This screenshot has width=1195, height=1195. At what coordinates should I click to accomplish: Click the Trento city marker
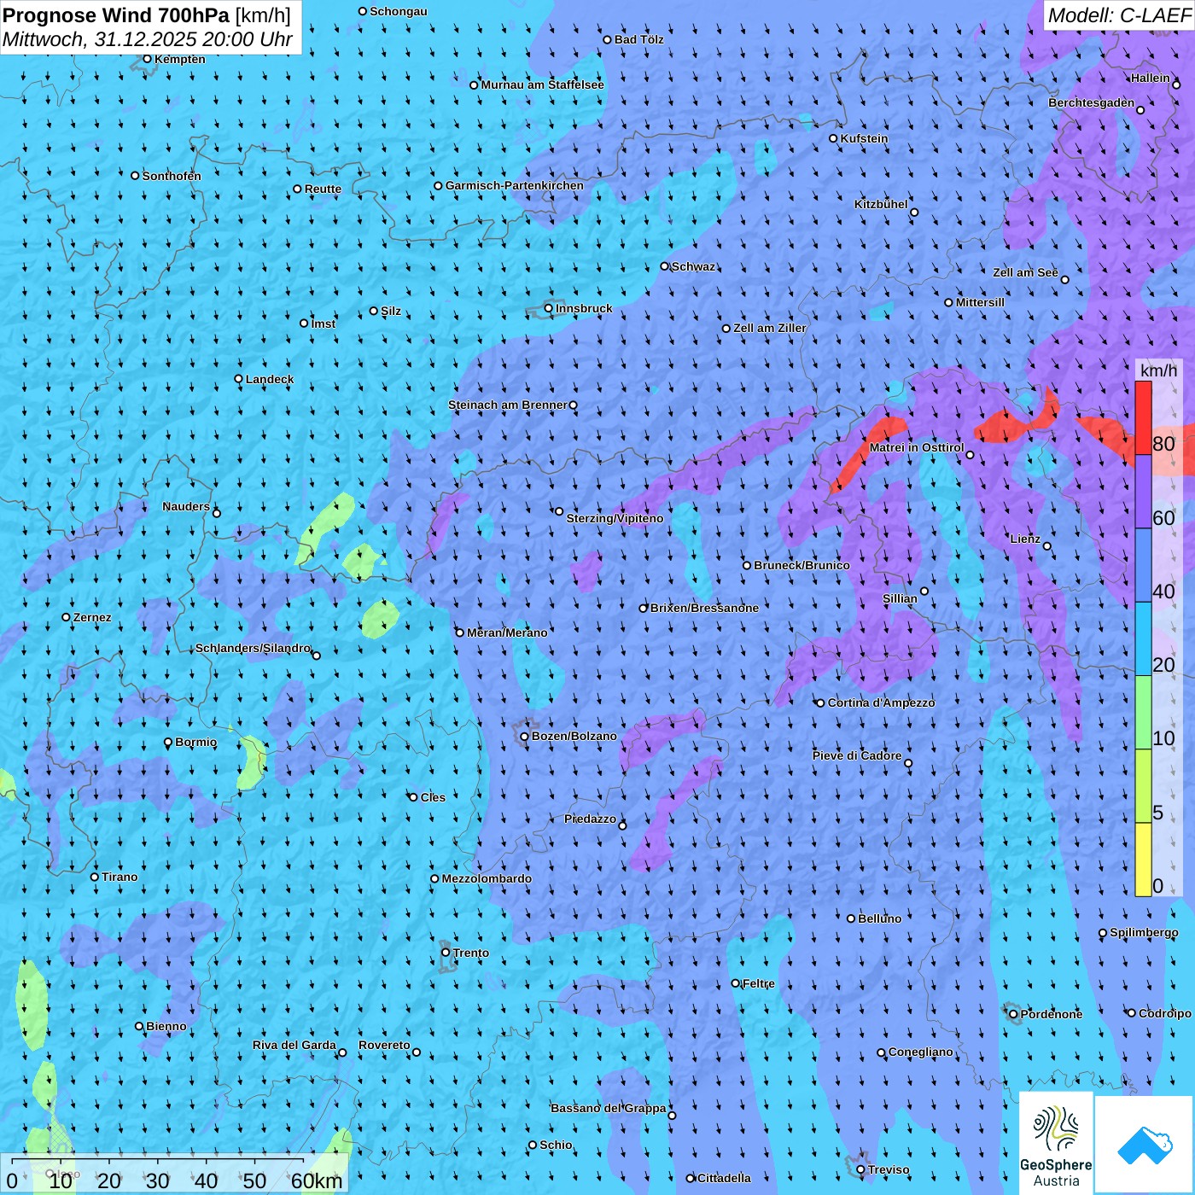pyautogui.click(x=446, y=953)
